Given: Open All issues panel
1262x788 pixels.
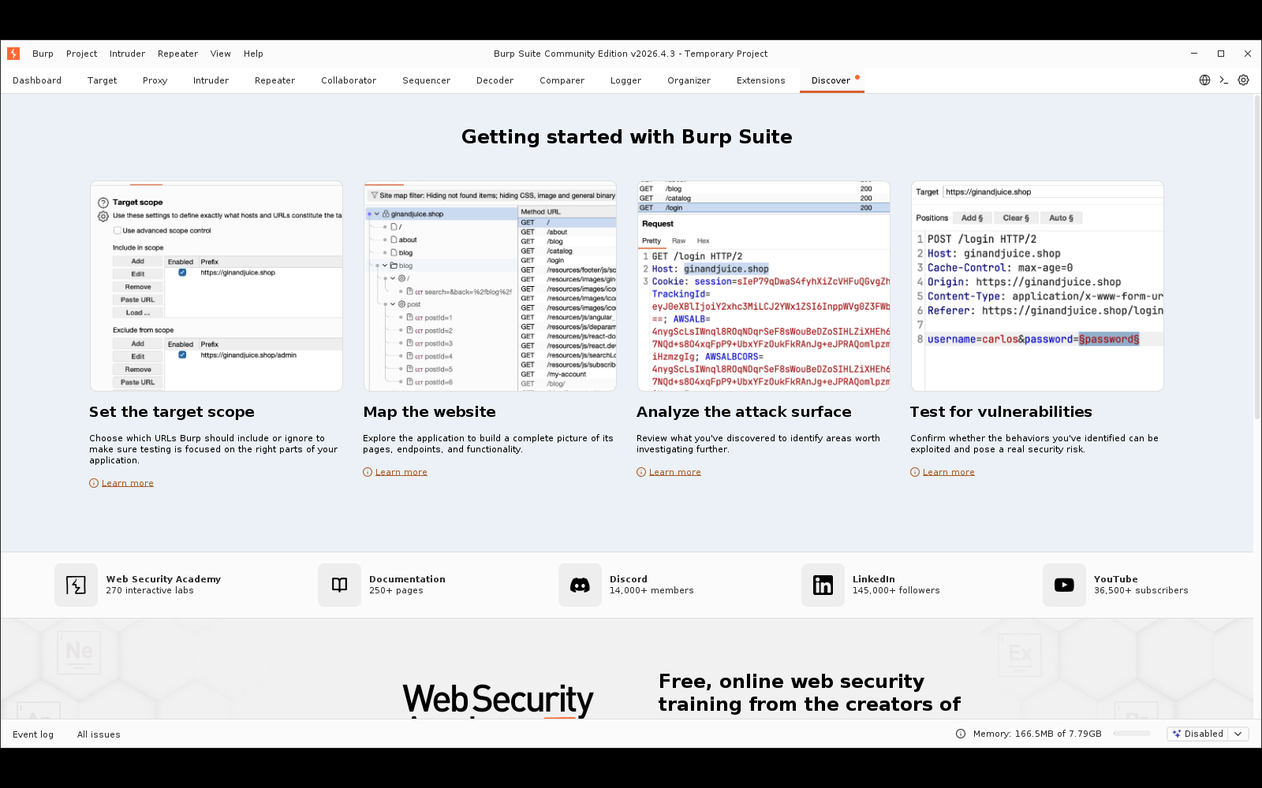Looking at the screenshot, I should click(x=99, y=734).
